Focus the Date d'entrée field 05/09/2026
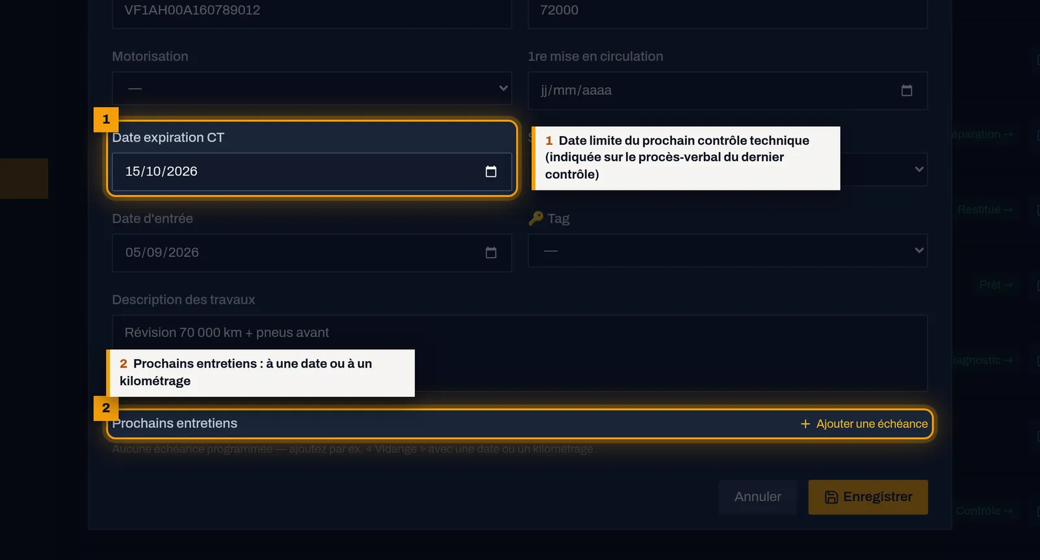 click(312, 253)
